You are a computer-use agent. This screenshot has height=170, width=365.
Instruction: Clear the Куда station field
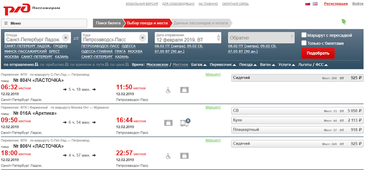click(143, 37)
